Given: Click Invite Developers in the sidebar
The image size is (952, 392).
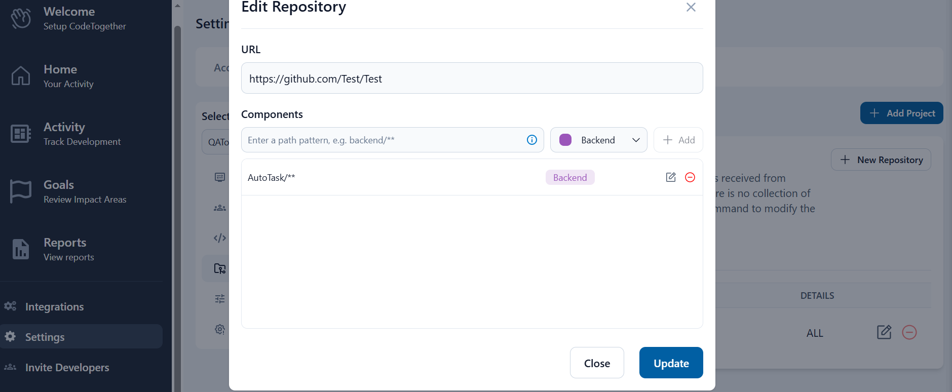Looking at the screenshot, I should coord(67,367).
